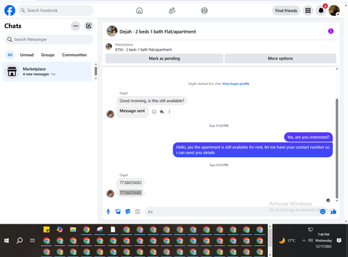Switch to the Unread chats filter
This screenshot has width=348, height=257.
coord(26,55)
